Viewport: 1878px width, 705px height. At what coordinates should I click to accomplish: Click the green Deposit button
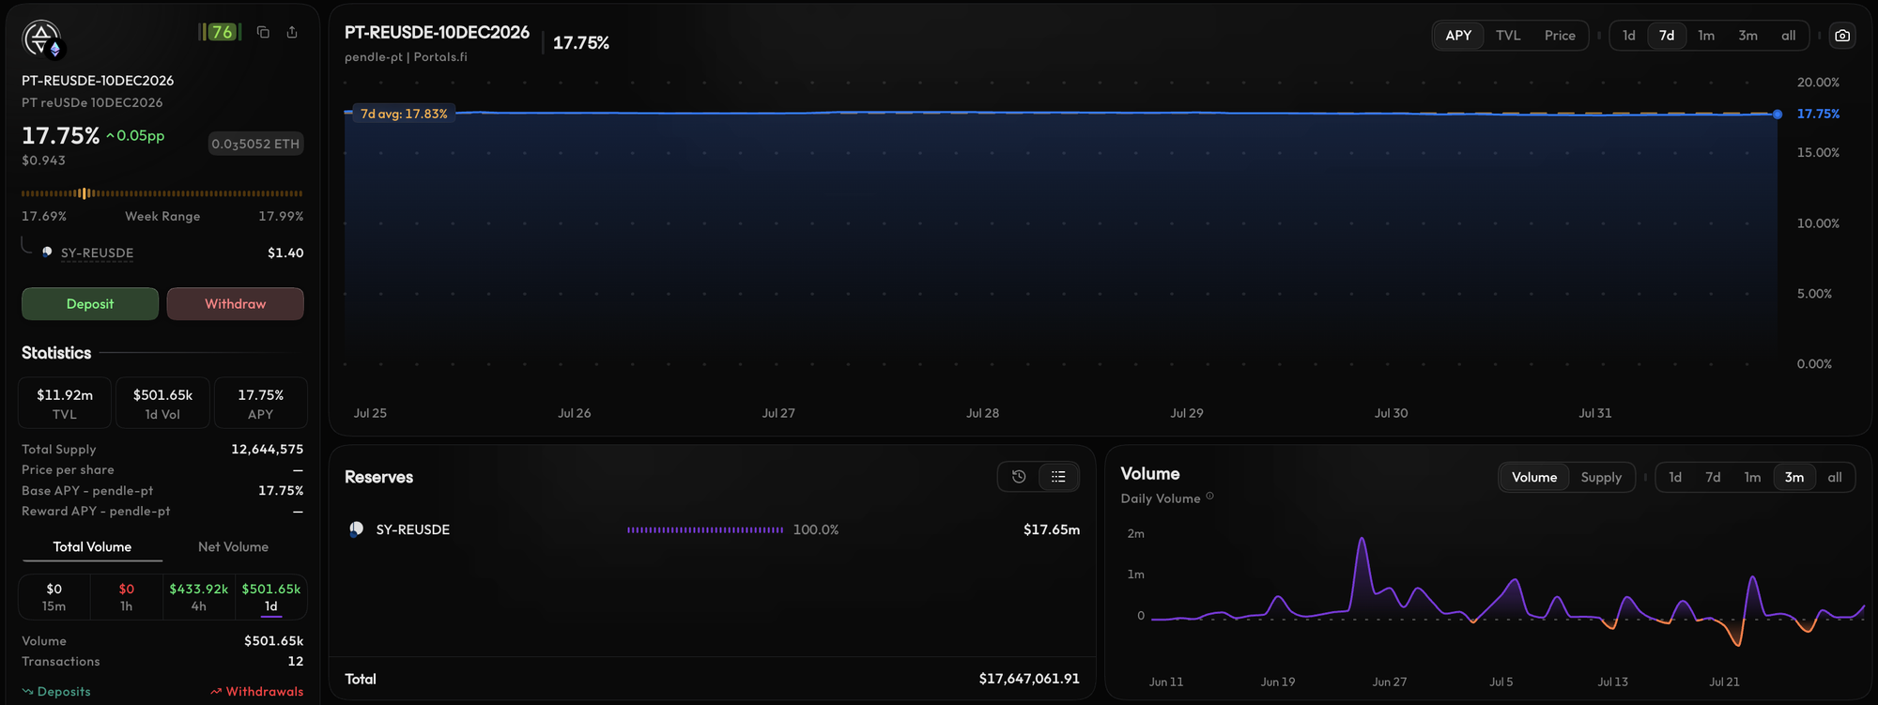[x=90, y=304]
